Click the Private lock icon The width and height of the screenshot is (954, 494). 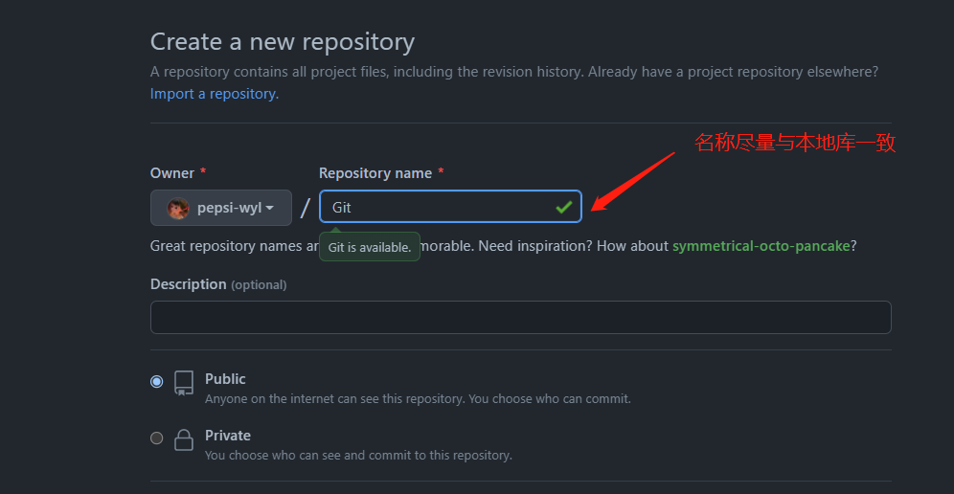pyautogui.click(x=184, y=439)
